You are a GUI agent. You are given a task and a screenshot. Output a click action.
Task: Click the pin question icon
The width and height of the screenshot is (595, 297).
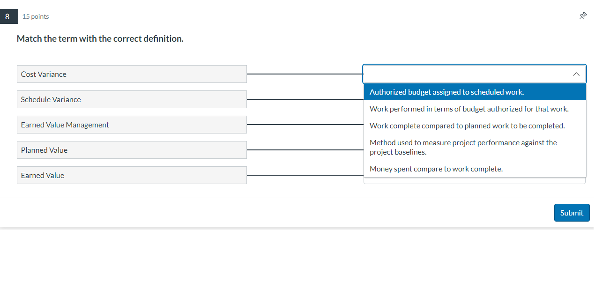583,16
